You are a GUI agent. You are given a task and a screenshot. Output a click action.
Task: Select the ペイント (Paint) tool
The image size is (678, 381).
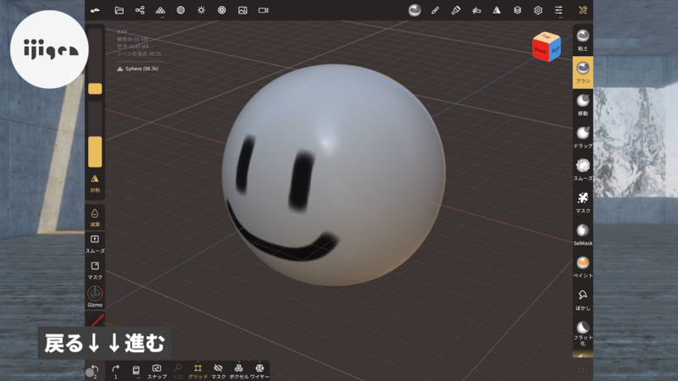[x=583, y=267]
